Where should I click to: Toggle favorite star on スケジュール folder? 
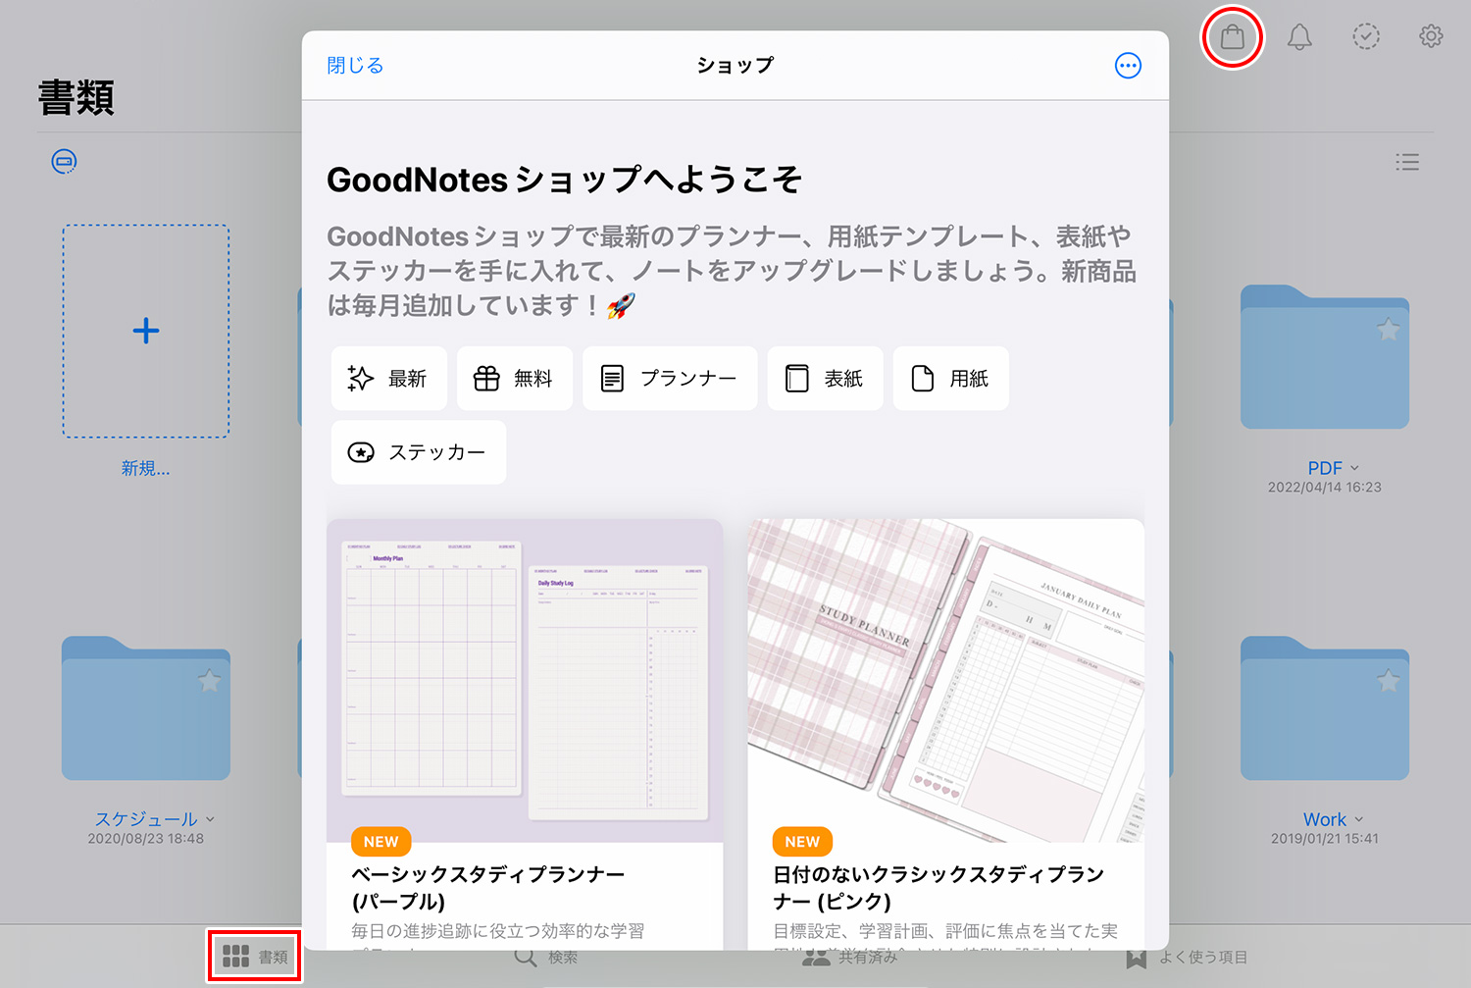(x=209, y=680)
